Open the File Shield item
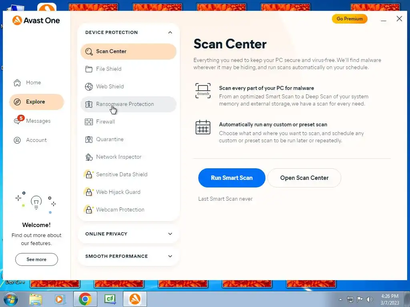Image resolution: width=410 pixels, height=307 pixels. tap(129, 69)
